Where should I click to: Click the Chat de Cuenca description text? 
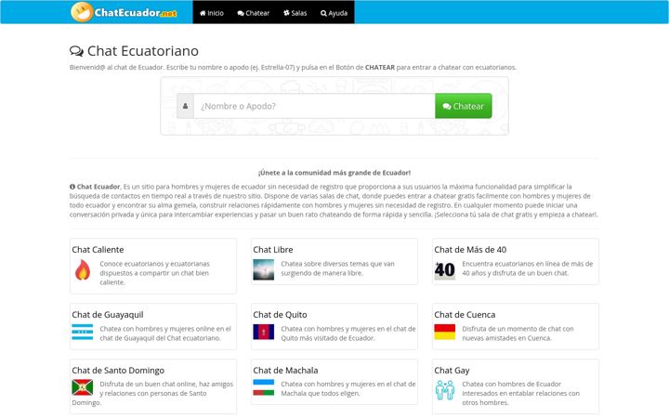click(x=518, y=333)
